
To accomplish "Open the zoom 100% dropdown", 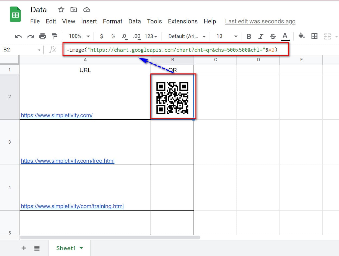I will point(79,36).
